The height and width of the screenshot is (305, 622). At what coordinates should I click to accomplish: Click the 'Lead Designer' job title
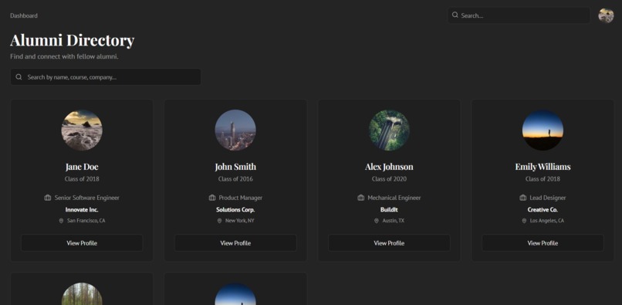click(548, 198)
